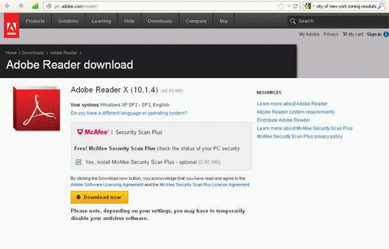Click the RESOURCES heading
The image size is (389, 249).
269,92
